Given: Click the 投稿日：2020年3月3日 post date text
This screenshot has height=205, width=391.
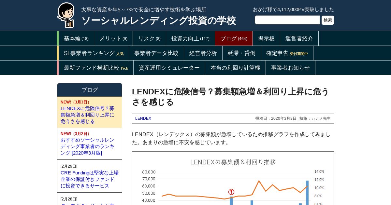Looking at the screenshot, I should (276, 118).
